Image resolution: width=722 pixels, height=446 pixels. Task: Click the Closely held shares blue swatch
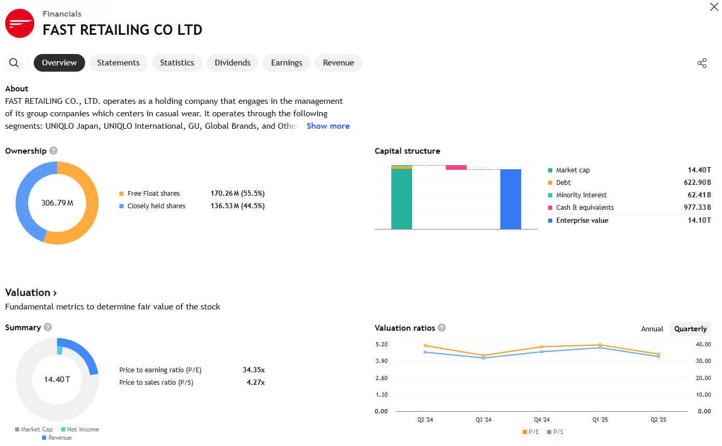click(121, 206)
